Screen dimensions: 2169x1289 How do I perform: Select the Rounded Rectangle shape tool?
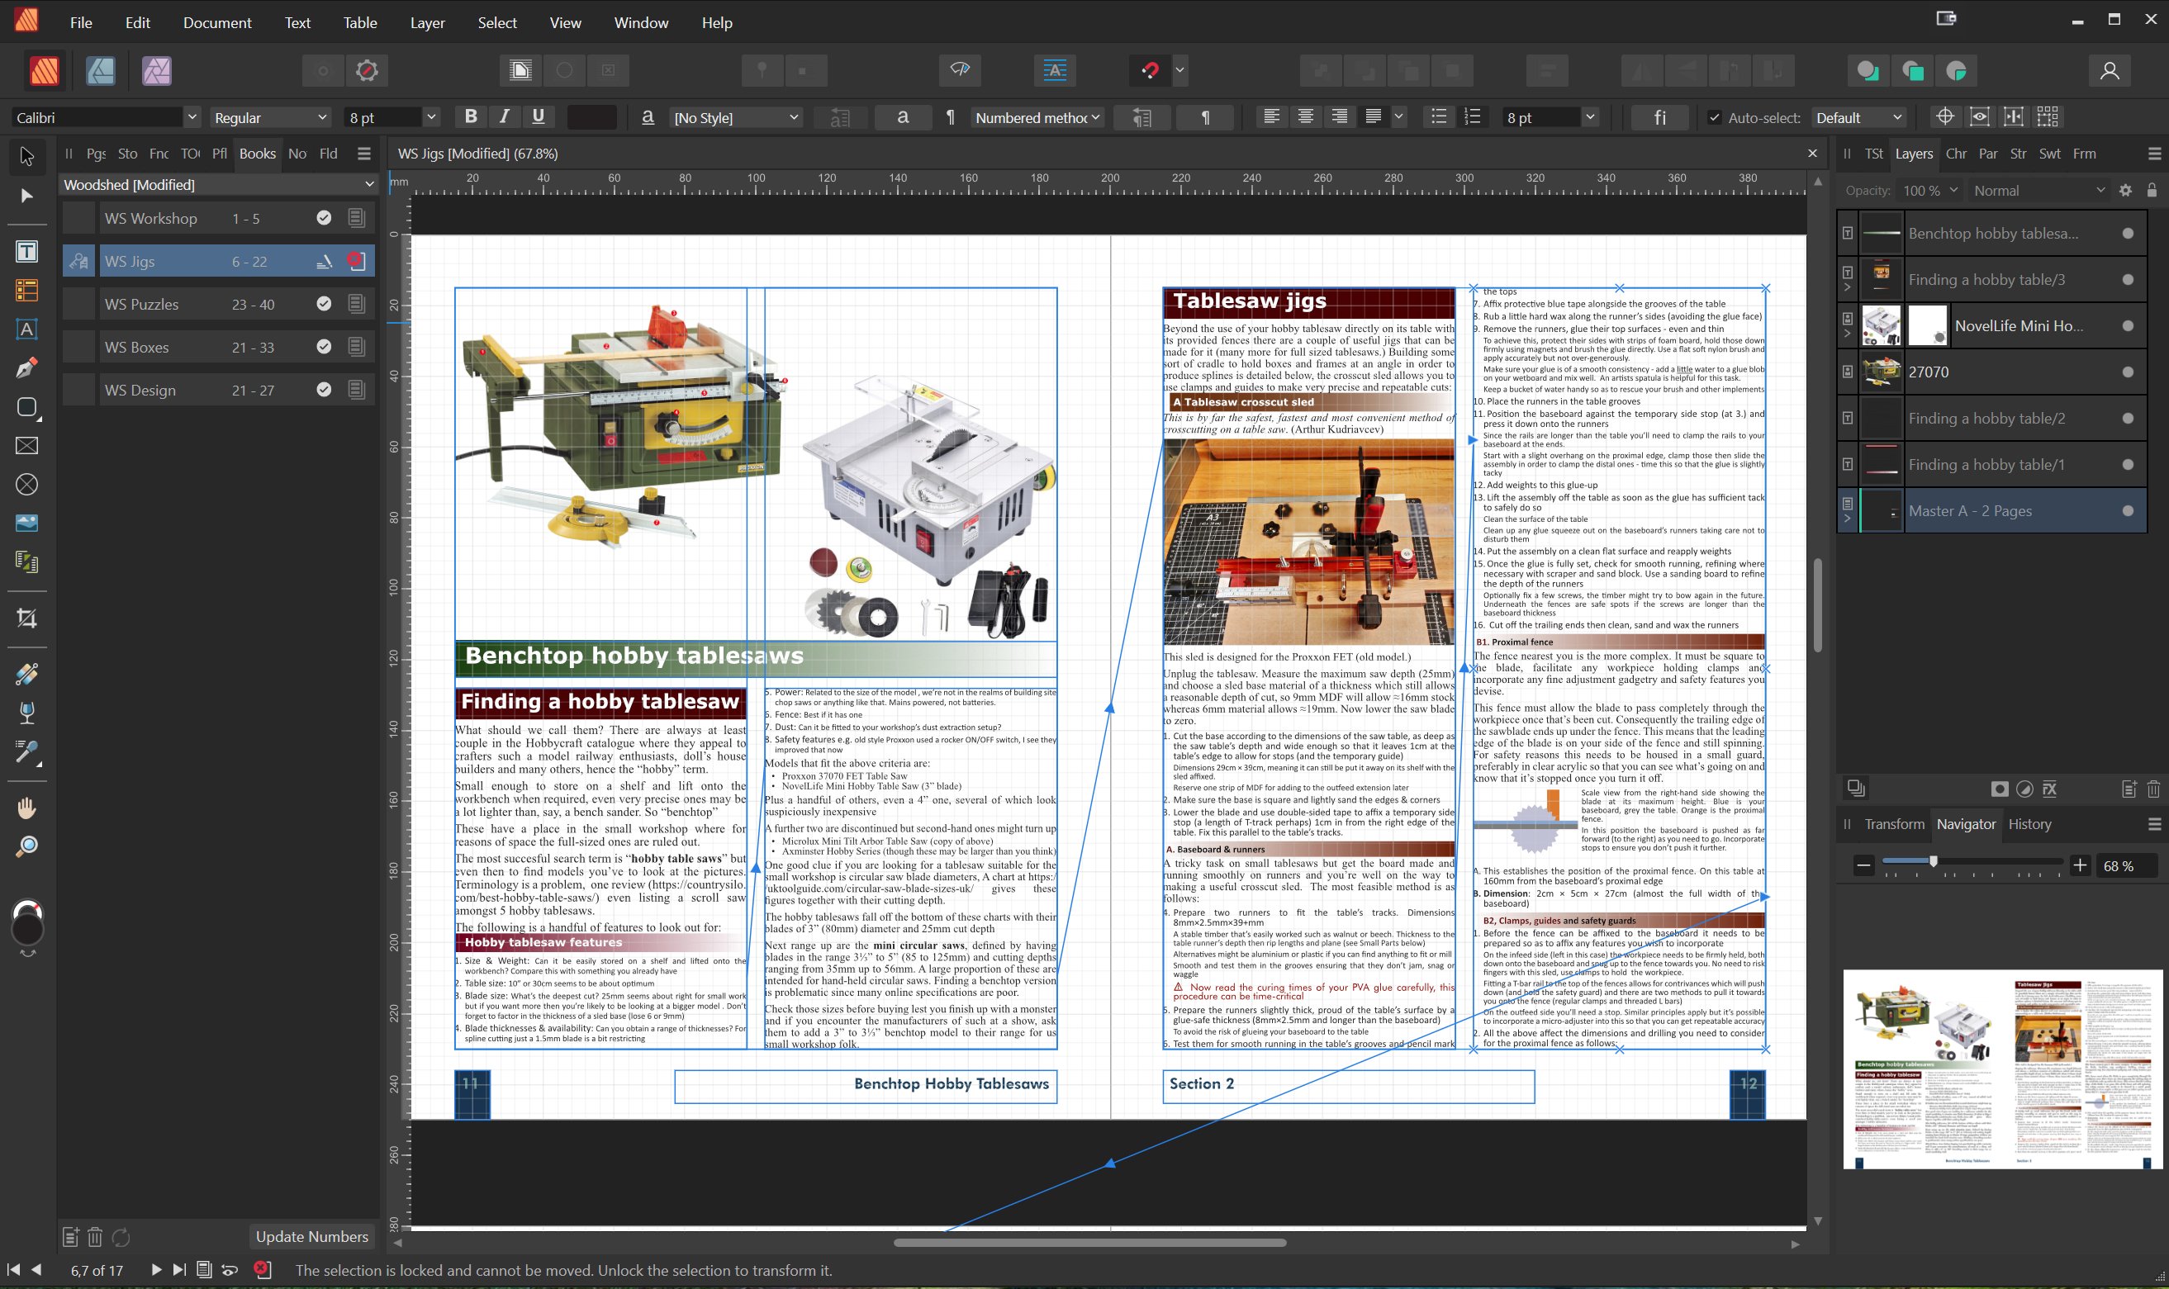click(x=27, y=407)
